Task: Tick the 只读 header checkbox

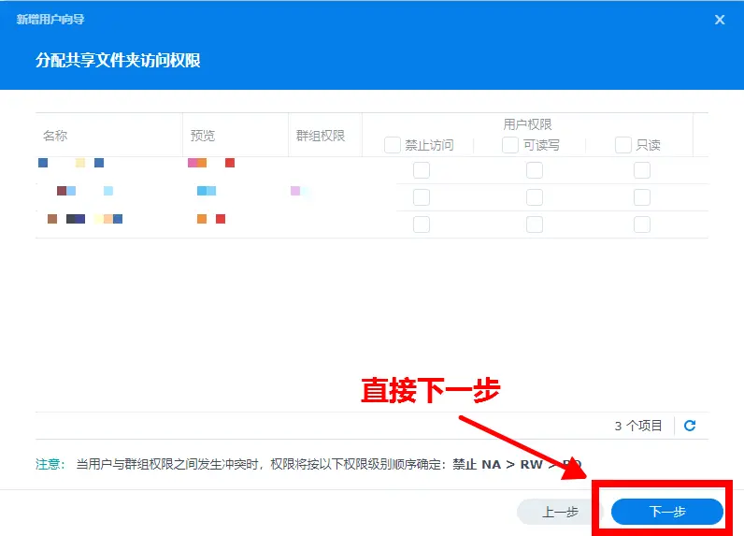Action: click(x=623, y=145)
